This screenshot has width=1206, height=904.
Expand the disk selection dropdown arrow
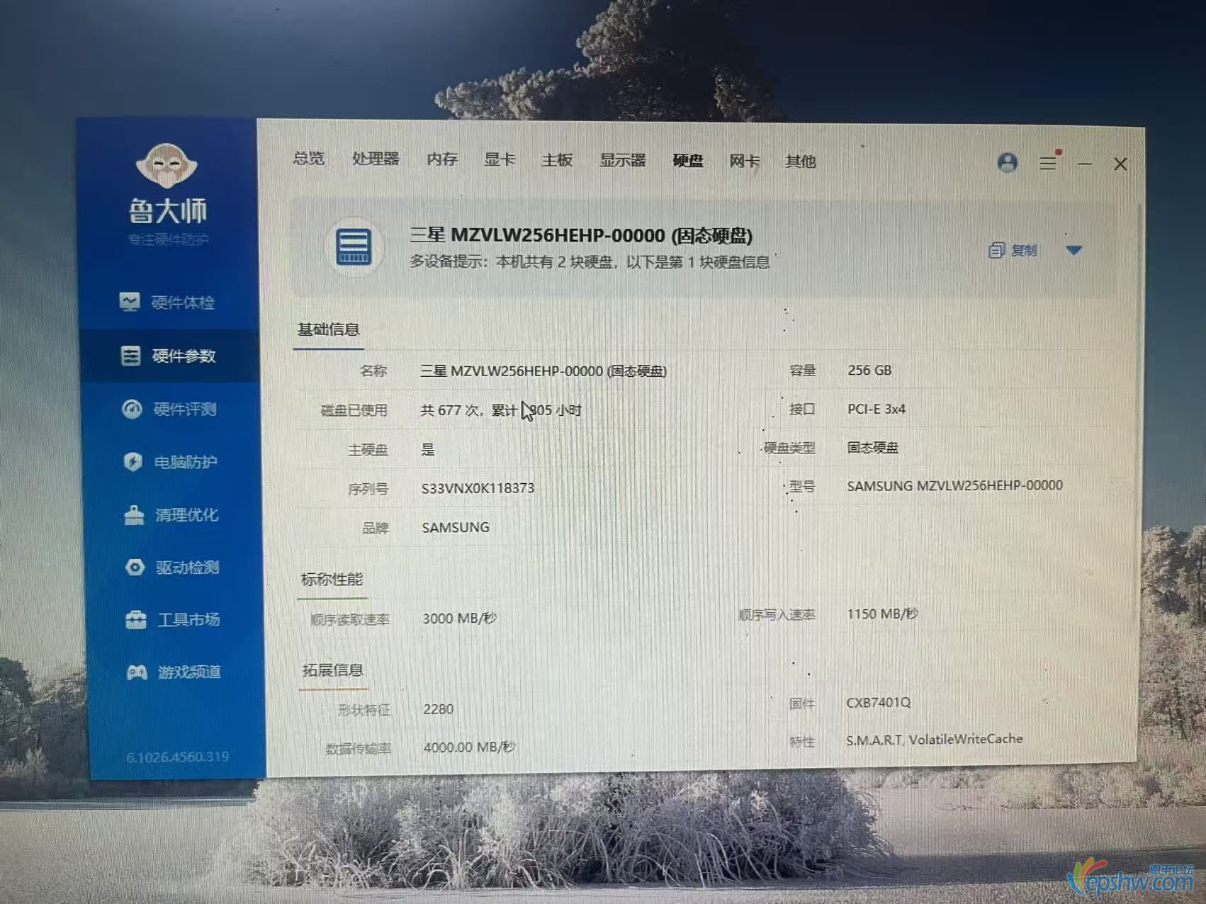click(x=1073, y=250)
